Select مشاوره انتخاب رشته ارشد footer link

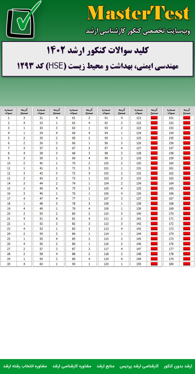coord(25,366)
